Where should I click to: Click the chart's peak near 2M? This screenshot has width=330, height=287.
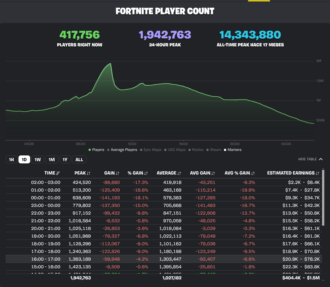tap(110, 63)
